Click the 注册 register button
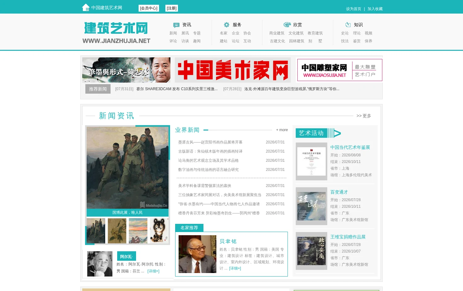 pos(172,8)
